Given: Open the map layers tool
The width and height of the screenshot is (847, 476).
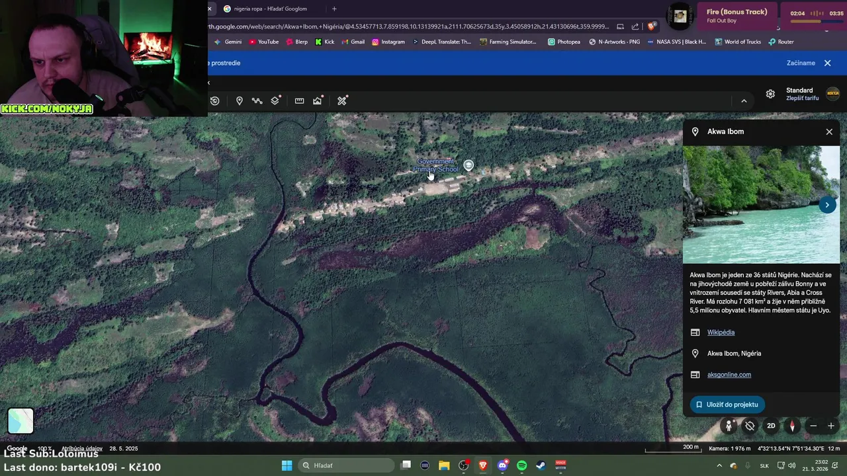Looking at the screenshot, I should (x=276, y=100).
